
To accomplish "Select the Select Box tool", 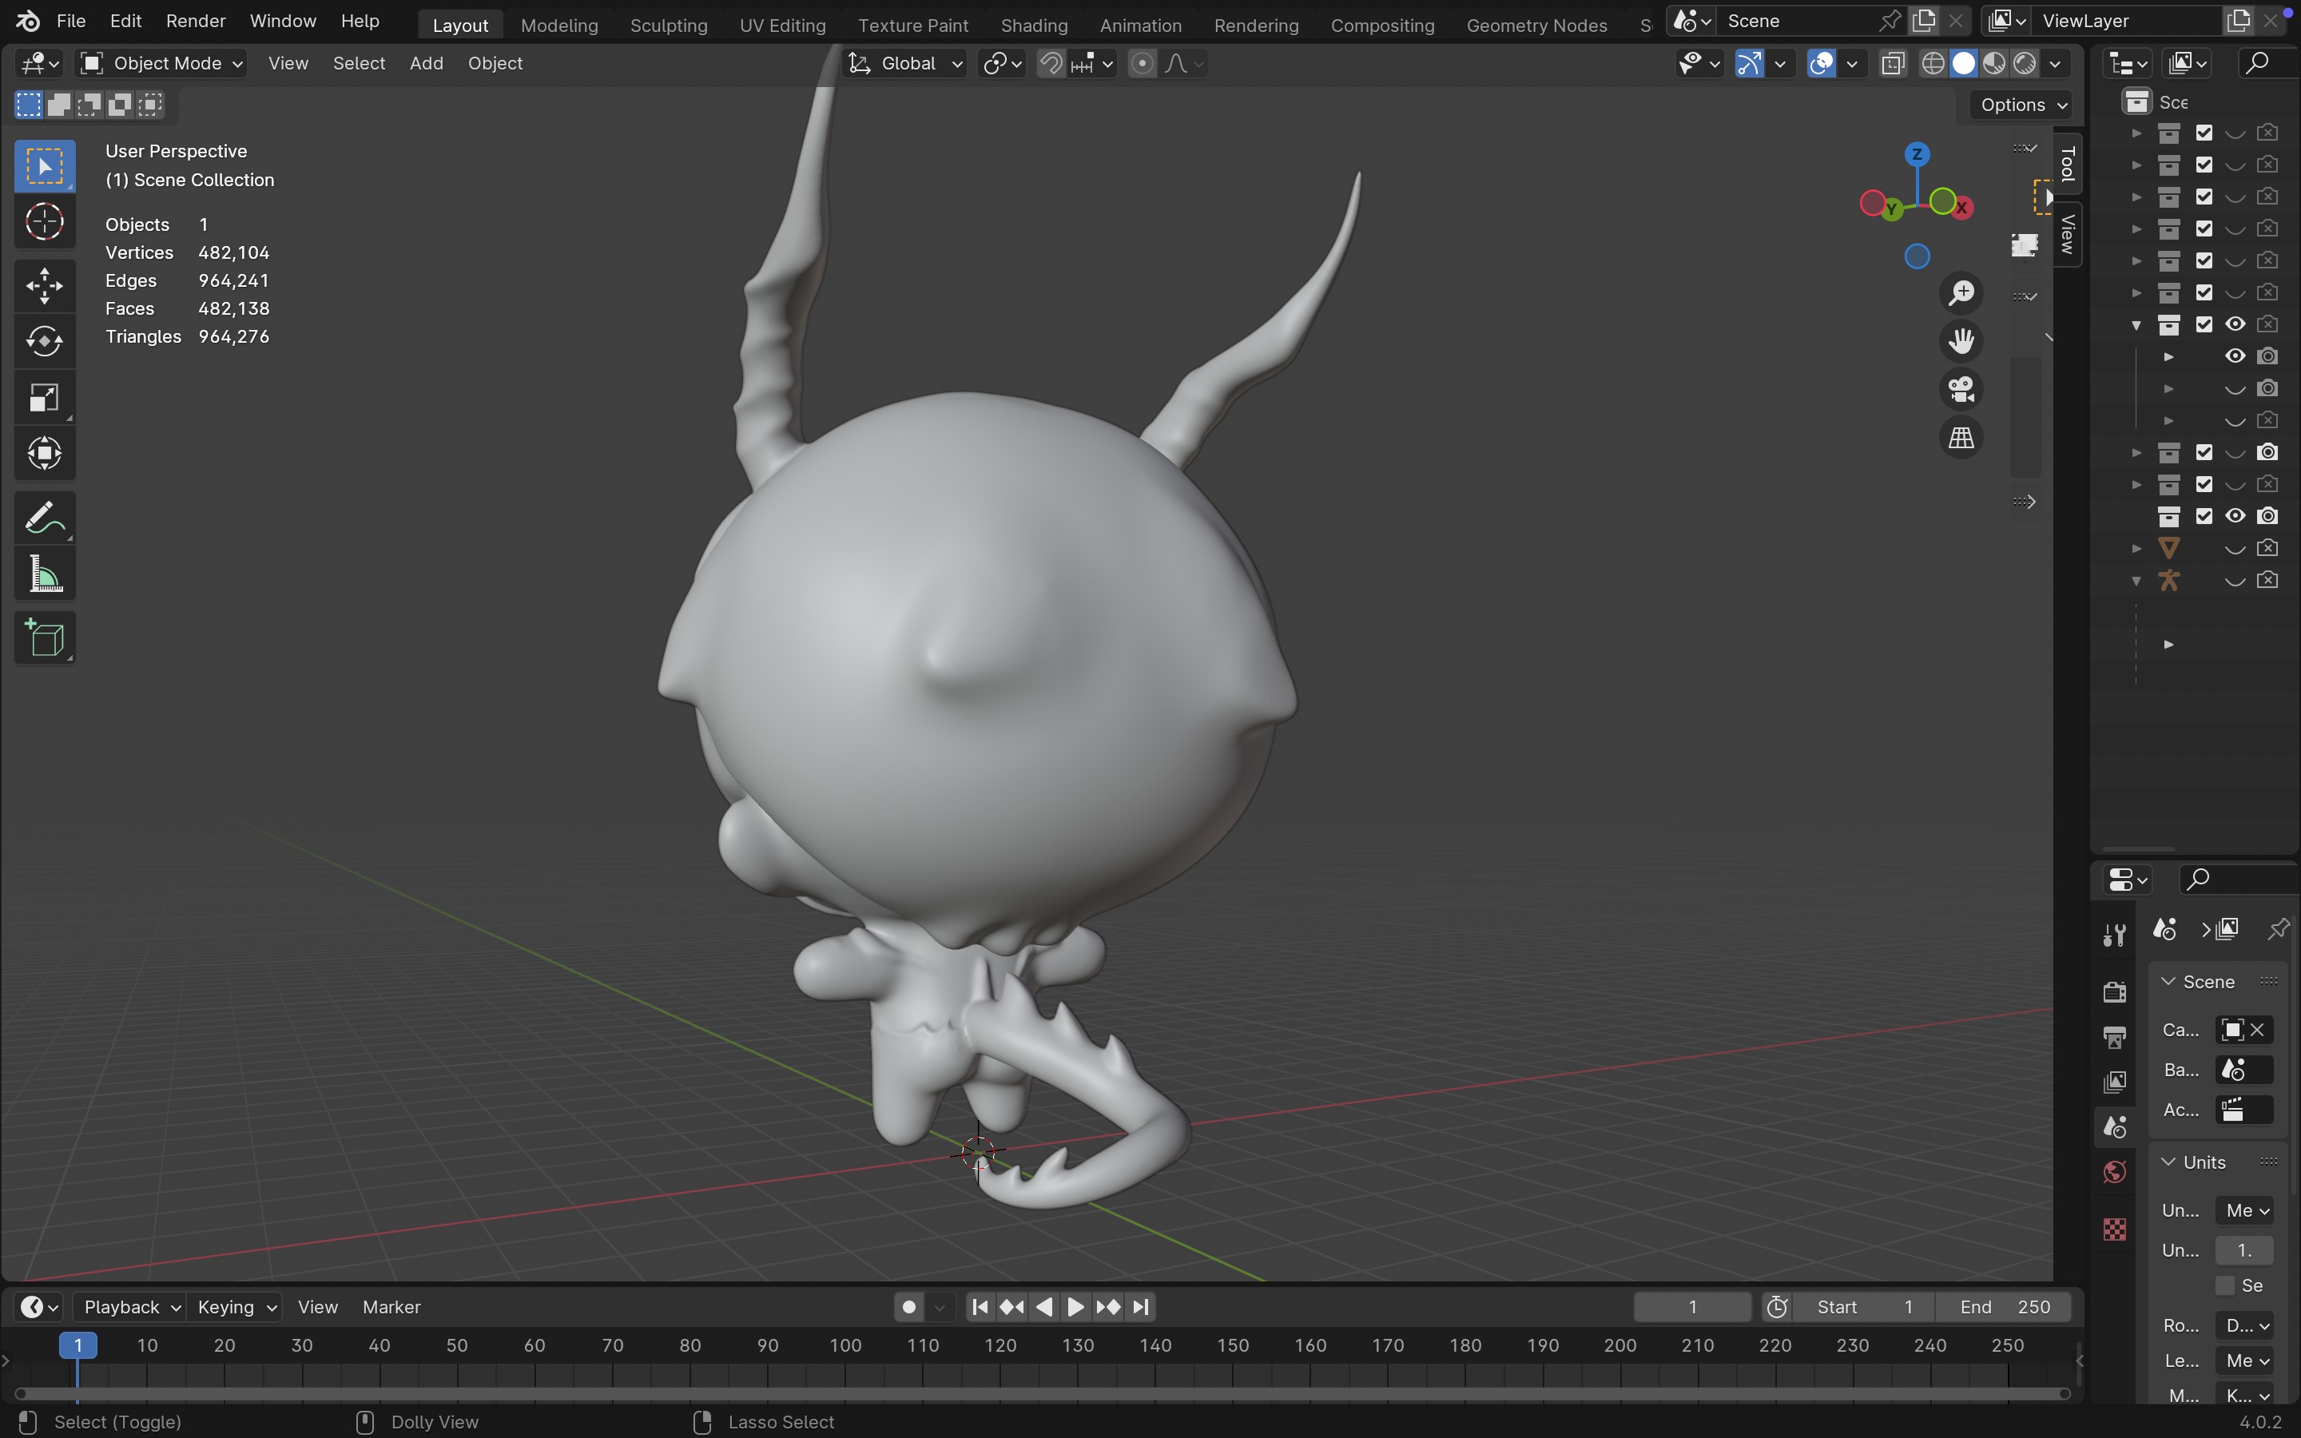I will coord(45,166).
